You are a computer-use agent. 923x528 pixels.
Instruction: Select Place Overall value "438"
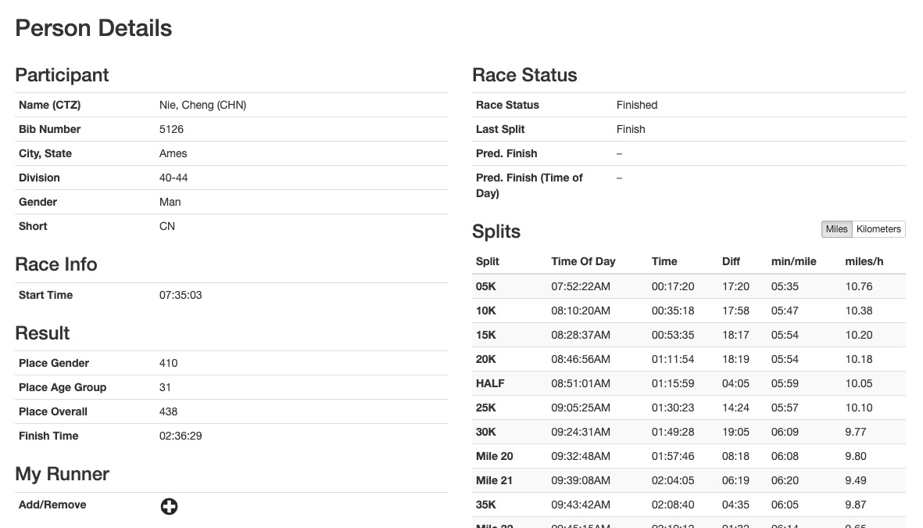click(x=168, y=411)
